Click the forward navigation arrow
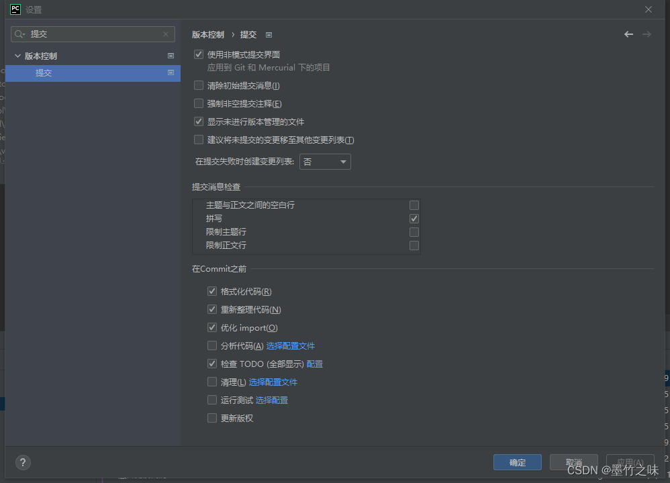The image size is (670, 483). pos(647,34)
